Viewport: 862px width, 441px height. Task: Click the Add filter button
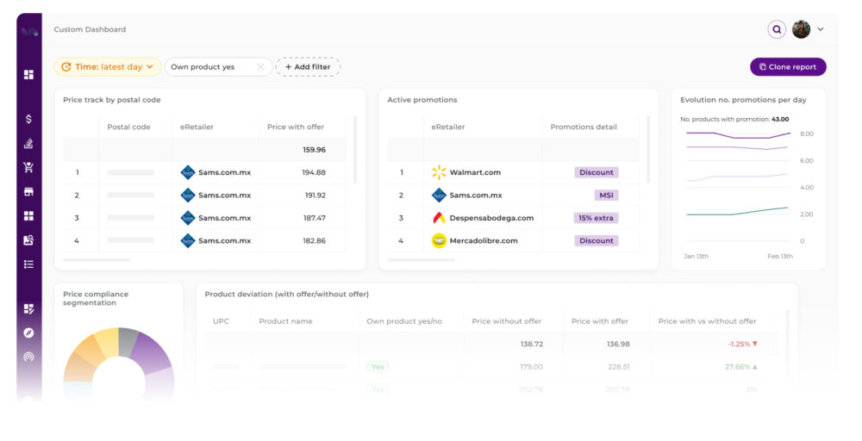pos(308,67)
